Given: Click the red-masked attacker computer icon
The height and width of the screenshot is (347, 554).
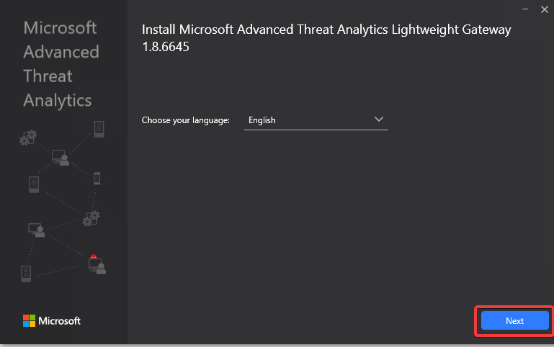Looking at the screenshot, I should point(96,263).
